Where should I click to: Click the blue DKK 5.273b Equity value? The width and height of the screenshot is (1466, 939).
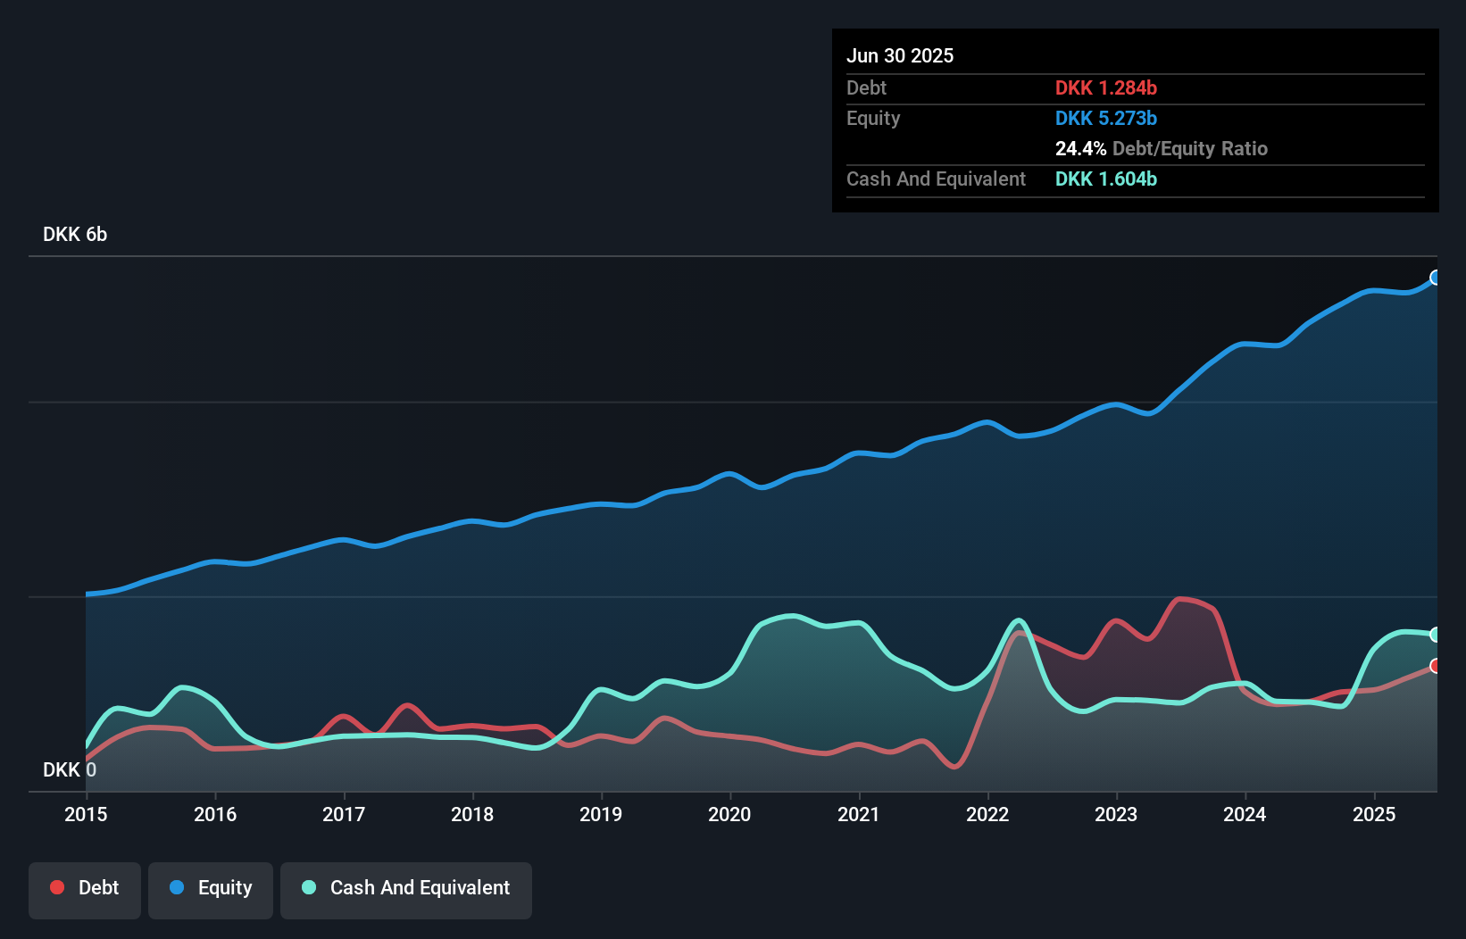[1106, 118]
